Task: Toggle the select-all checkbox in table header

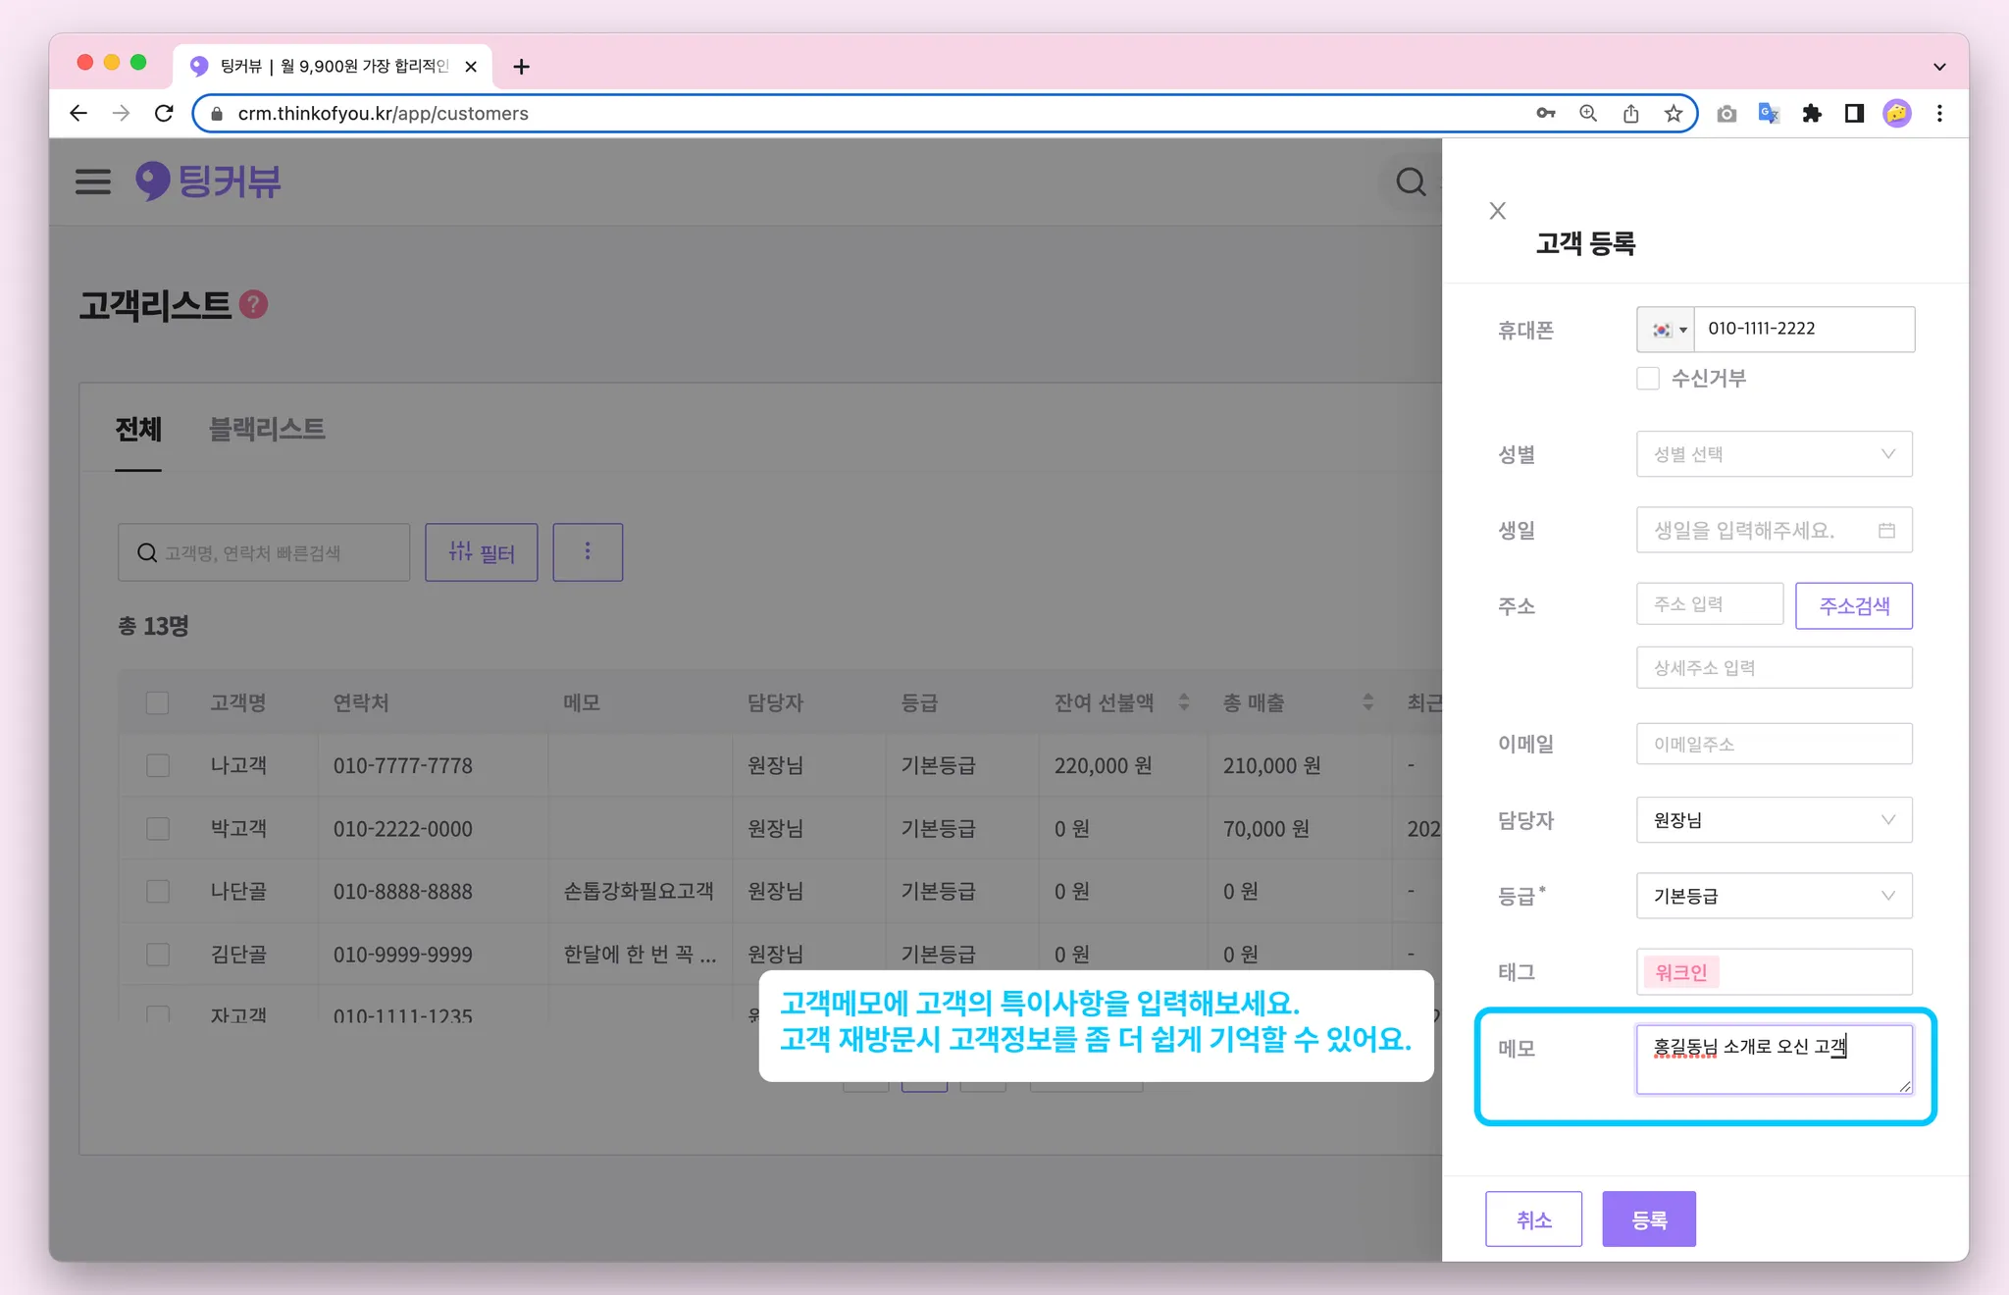Action: pos(157,702)
